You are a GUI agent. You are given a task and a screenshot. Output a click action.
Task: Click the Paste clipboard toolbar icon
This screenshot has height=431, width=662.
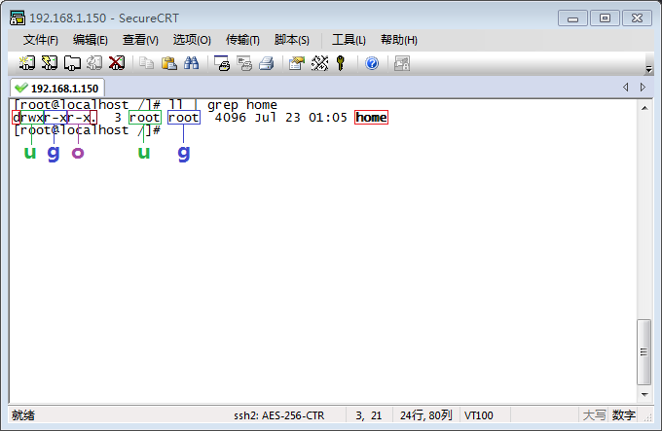point(168,63)
